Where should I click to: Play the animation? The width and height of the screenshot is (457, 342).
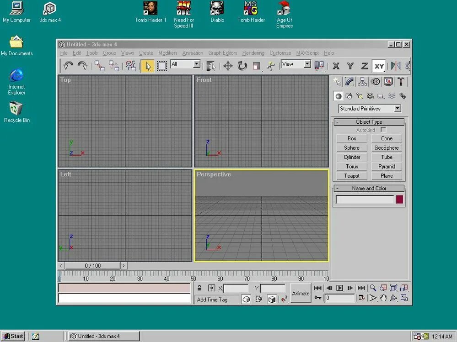click(x=339, y=288)
